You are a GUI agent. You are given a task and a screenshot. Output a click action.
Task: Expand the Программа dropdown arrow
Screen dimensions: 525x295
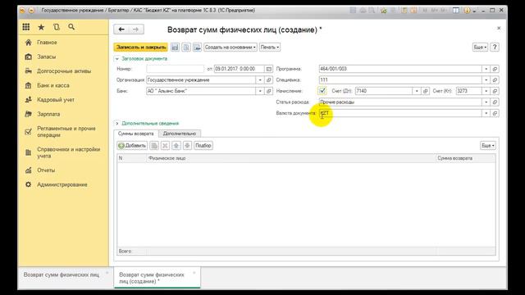486,69
